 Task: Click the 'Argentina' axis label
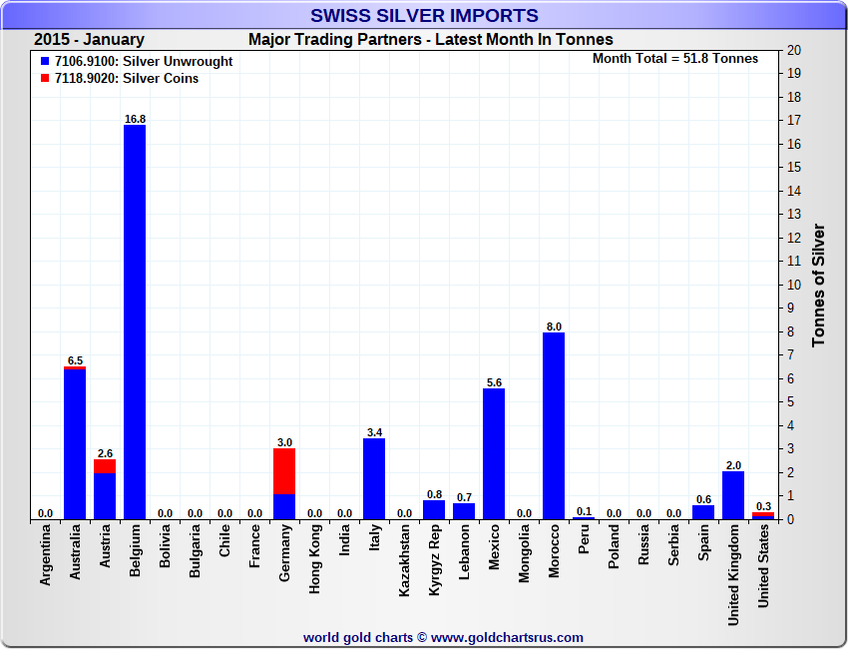pyautogui.click(x=46, y=555)
